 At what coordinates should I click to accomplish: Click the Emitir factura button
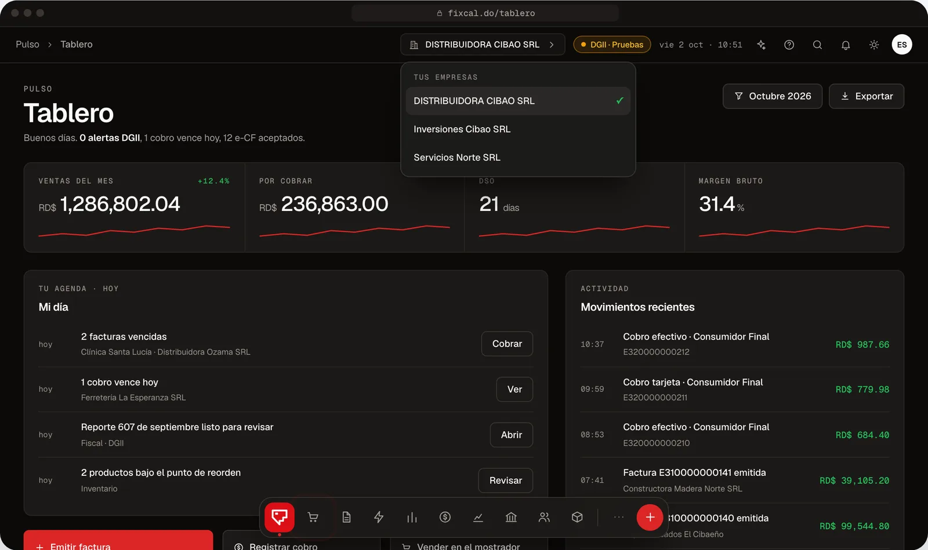(x=118, y=540)
